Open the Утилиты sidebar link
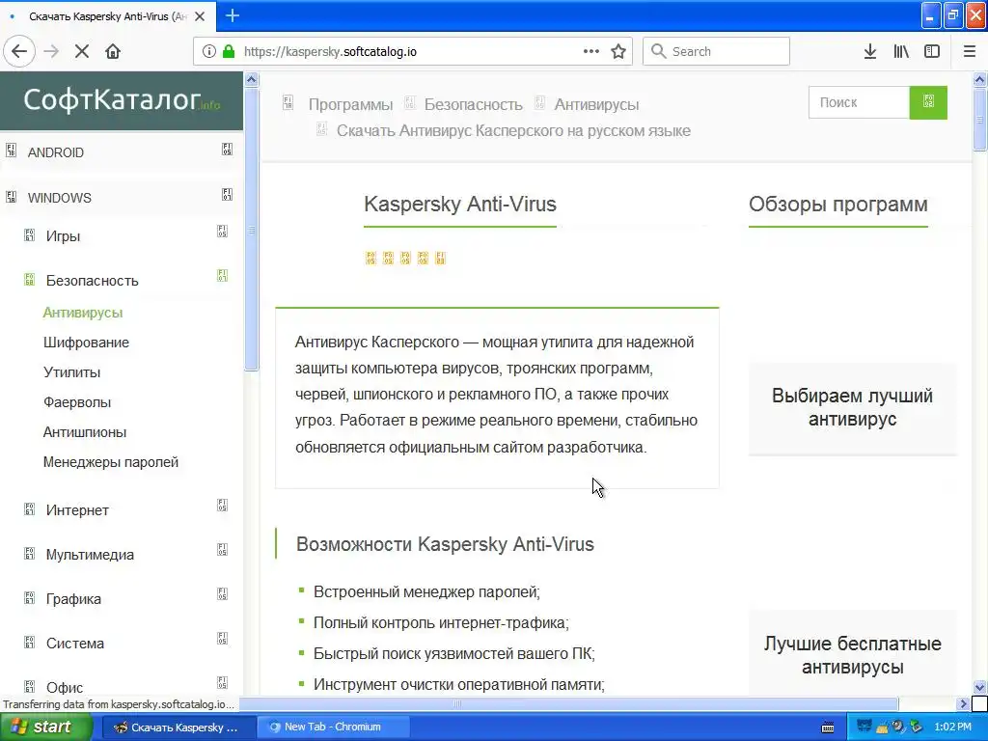988x741 pixels. click(x=71, y=372)
